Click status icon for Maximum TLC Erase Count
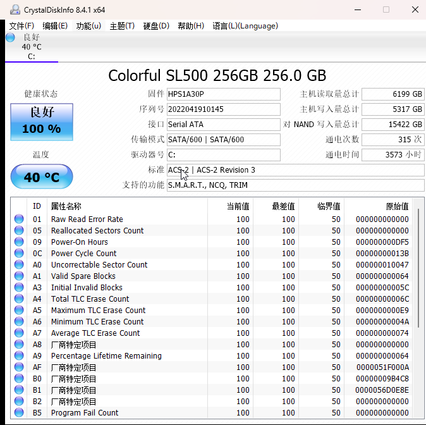The width and height of the screenshot is (426, 425). click(19, 311)
